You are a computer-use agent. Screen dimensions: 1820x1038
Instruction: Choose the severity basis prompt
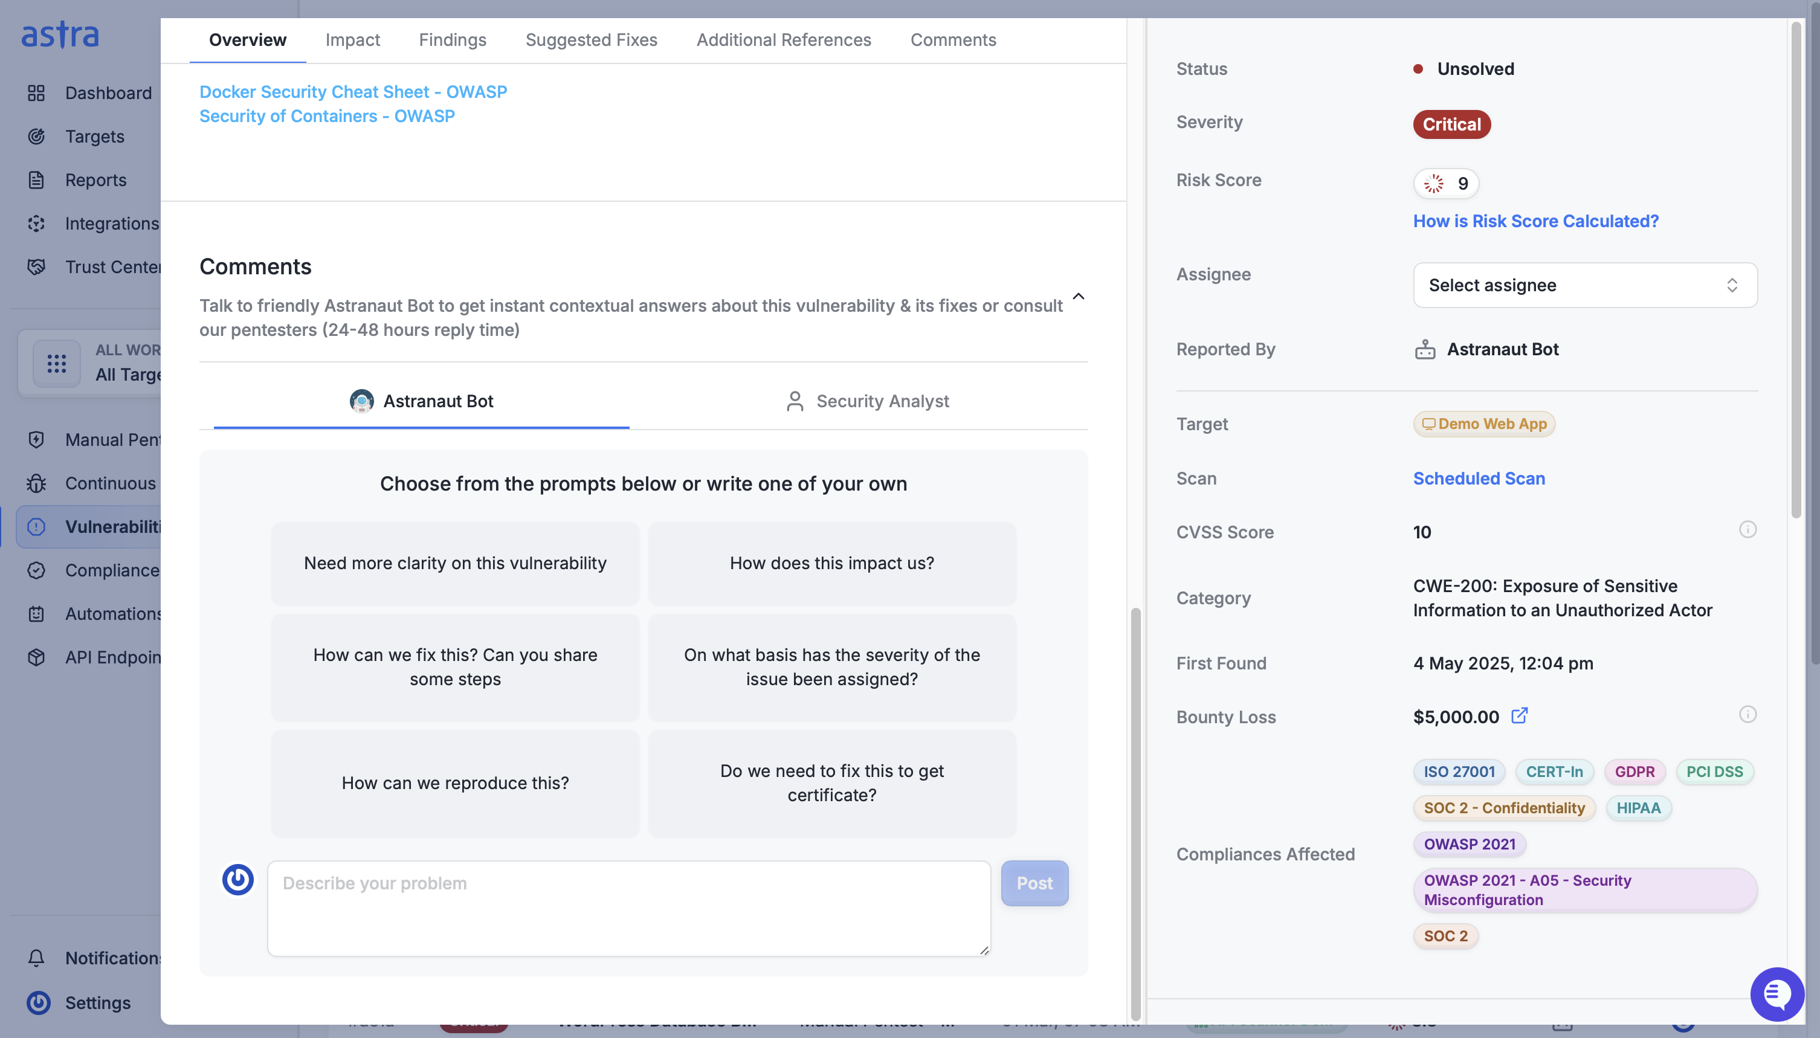click(831, 667)
